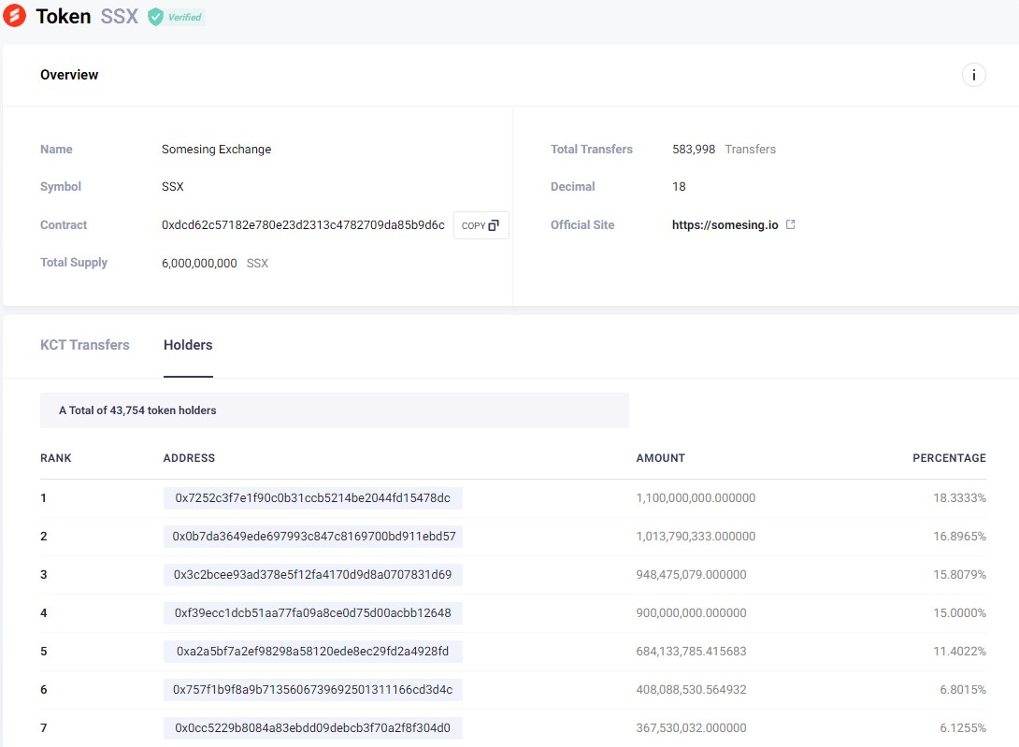Viewport: 1019px width, 747px height.
Task: Click the 'Overview' section heading
Action: point(69,75)
